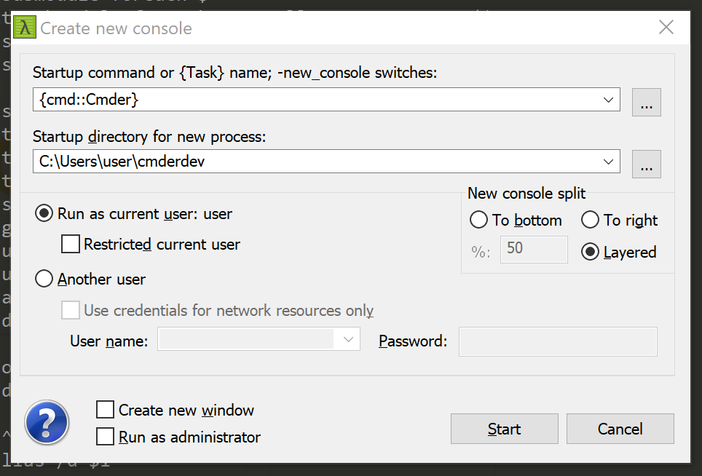Click inside the Password field
Screen dimensions: 702x476
point(557,342)
